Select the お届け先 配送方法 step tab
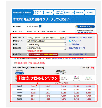This screenshot has height=108, width=102. (x=59, y=12)
